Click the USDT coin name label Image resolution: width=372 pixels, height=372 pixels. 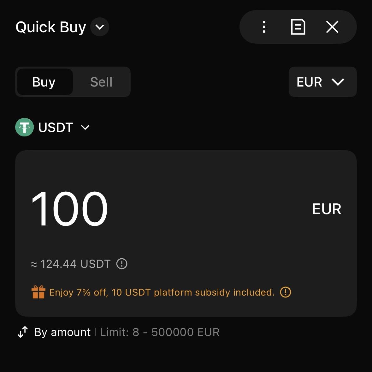coord(56,128)
